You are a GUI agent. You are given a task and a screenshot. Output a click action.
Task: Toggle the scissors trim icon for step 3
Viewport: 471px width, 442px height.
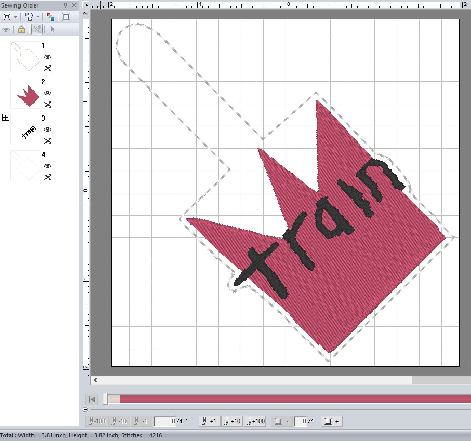(48, 141)
